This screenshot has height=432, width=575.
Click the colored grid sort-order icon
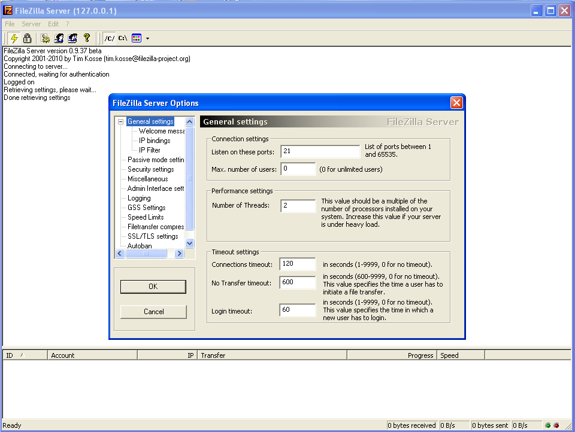[137, 38]
